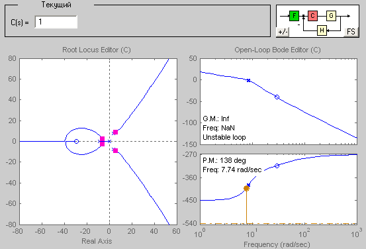
Task: Click the C(s) compensator gain field
Action: pyautogui.click(x=56, y=22)
